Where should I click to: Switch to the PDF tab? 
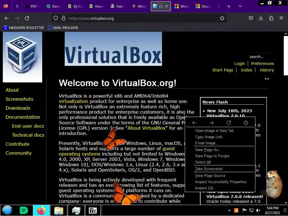point(33,6)
